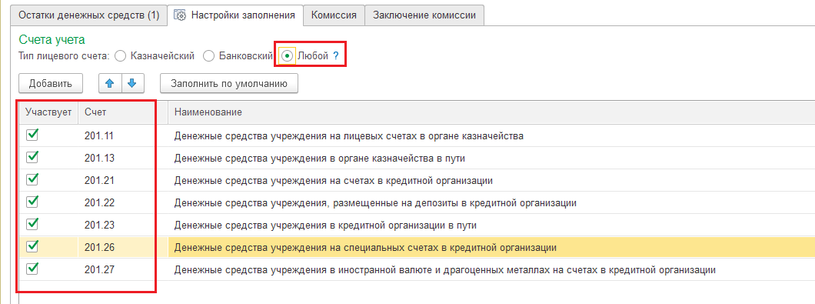The height and width of the screenshot is (304, 815).
Task: Sort by the Наименование column header
Action: [x=491, y=112]
